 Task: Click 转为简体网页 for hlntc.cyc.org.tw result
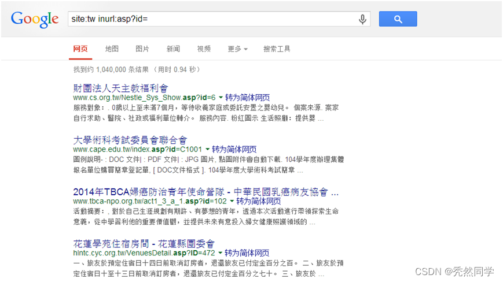(247, 253)
